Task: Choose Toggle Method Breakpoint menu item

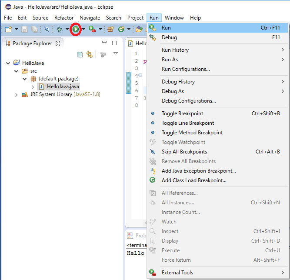Action: (218, 133)
